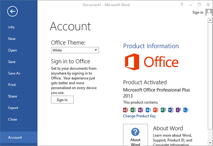The image size is (213, 146).
Task: Choose Print from the backstage menu
Action: [x=12, y=85]
